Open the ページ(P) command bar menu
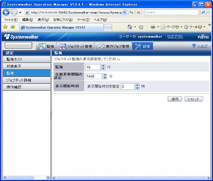213x181 pixels. pos(172,27)
